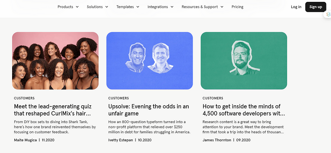Read the Upsolve: Evening the odds article

click(148, 110)
